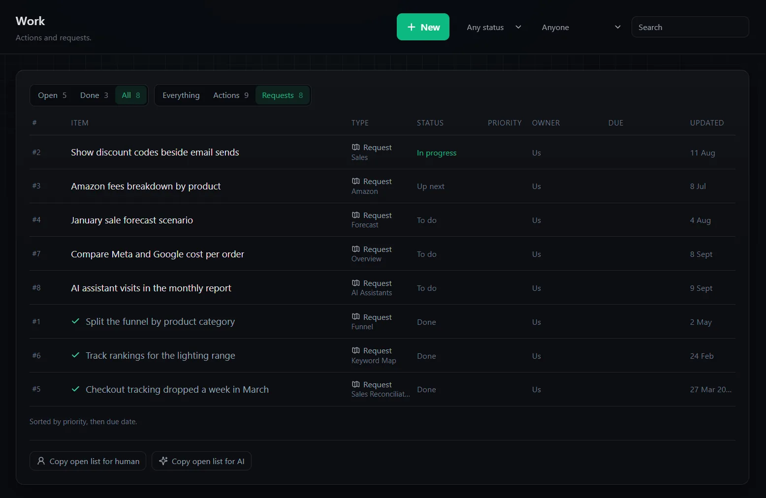Click the plus icon on the New button
The image size is (766, 498).
412,27
